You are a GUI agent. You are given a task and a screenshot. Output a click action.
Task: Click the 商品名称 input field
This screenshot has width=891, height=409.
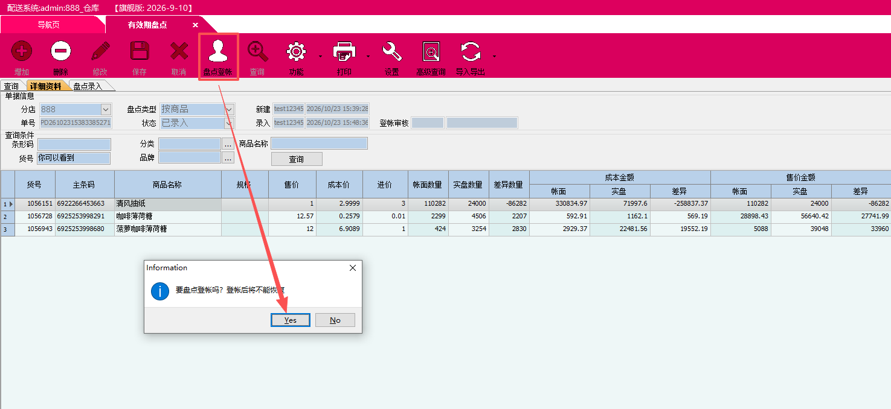[319, 144]
